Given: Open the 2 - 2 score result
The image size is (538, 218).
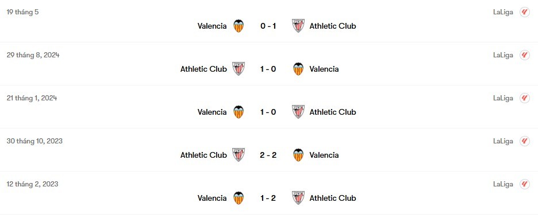Looking at the screenshot, I should coord(268,155).
